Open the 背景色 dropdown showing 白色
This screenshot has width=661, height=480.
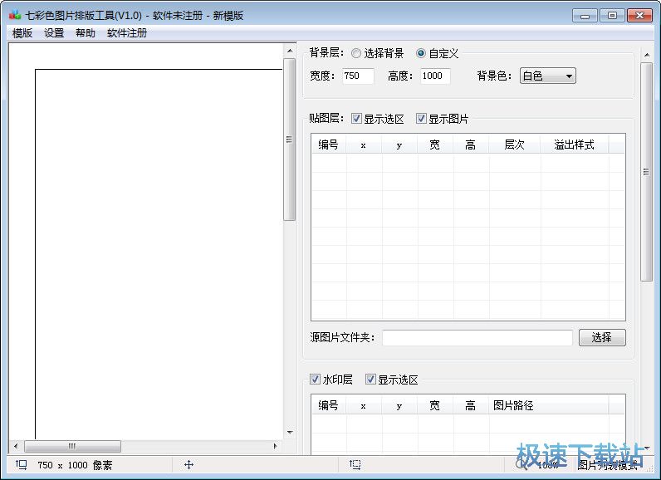coord(547,76)
